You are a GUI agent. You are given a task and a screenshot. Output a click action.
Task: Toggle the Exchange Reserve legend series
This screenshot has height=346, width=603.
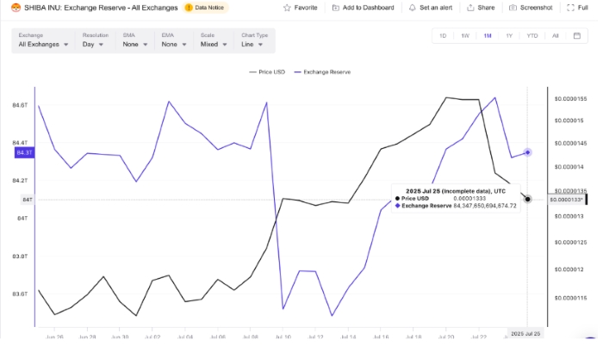pyautogui.click(x=322, y=72)
